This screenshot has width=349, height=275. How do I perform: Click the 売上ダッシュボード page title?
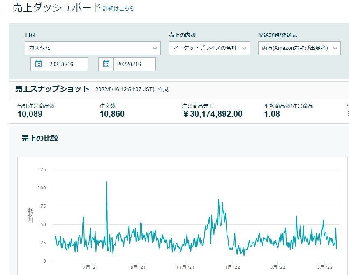tap(57, 7)
